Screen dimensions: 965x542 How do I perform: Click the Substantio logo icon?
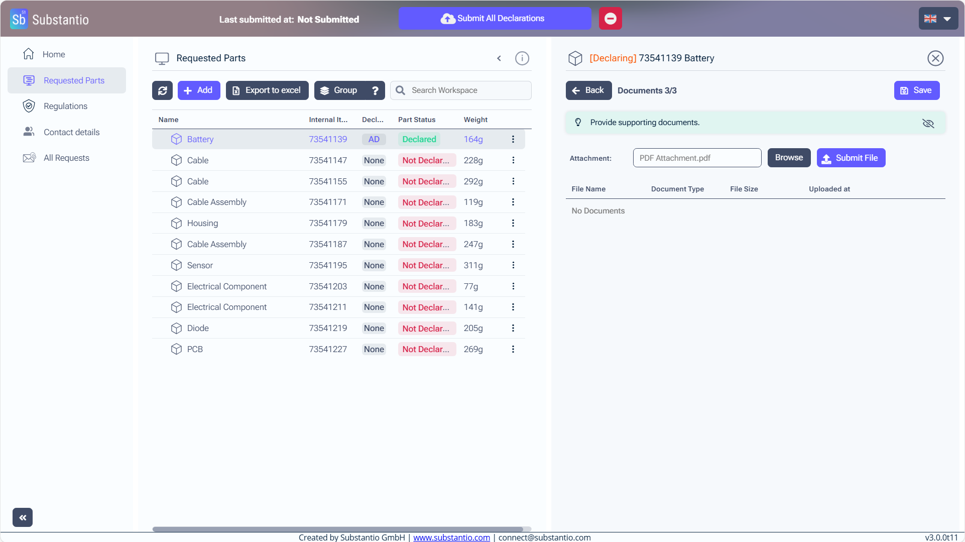19,19
